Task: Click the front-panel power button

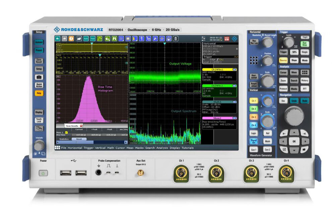Action: (43, 173)
